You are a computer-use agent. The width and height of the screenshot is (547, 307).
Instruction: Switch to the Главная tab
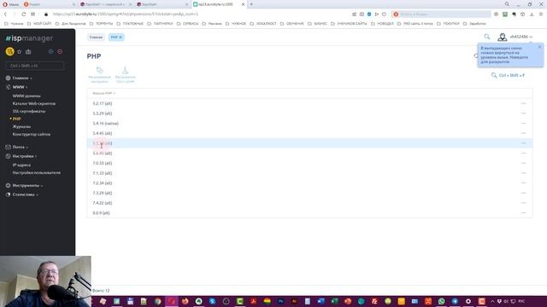96,38
